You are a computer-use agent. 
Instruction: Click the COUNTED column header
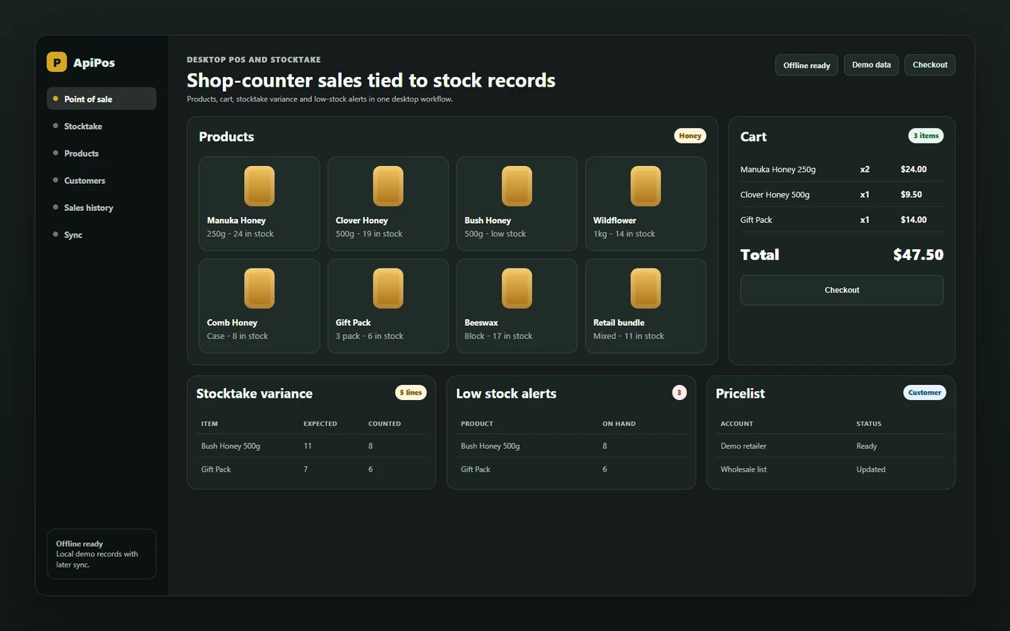pos(385,424)
